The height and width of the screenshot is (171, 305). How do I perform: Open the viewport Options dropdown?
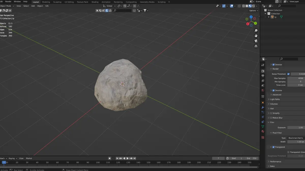point(254,11)
